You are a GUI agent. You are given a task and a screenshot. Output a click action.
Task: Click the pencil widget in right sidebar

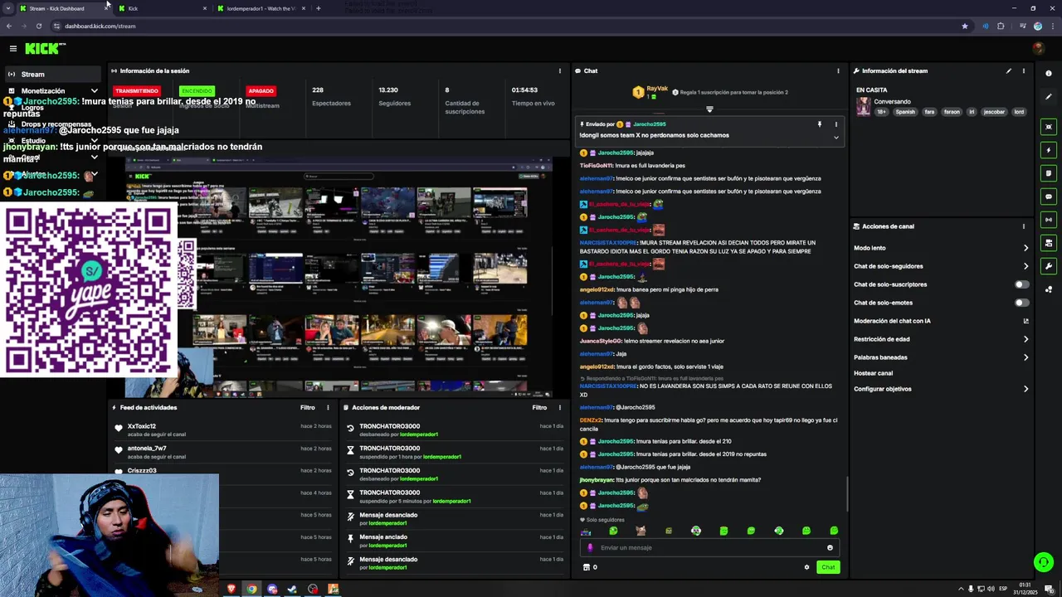1049,97
